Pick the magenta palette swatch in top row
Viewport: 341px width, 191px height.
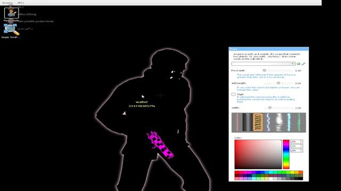click(x=250, y=172)
